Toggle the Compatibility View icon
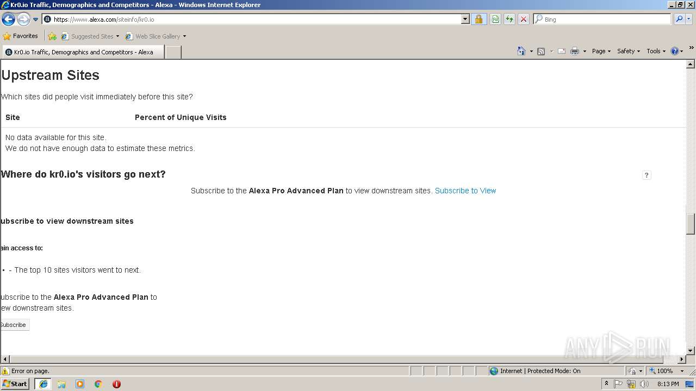Screen dimensions: 696x391 tap(495, 19)
